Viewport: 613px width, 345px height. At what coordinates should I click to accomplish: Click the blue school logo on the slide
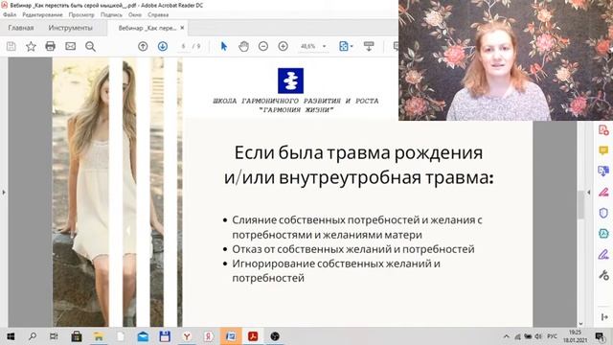click(290, 80)
